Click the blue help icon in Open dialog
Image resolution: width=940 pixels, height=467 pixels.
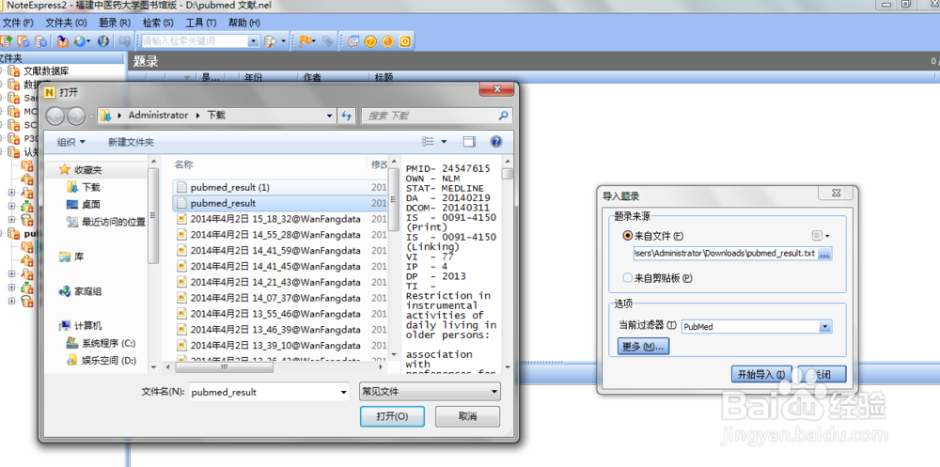click(495, 142)
